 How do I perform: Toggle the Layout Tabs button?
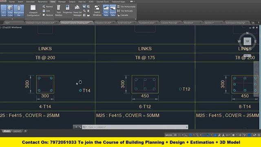coord(113,11)
